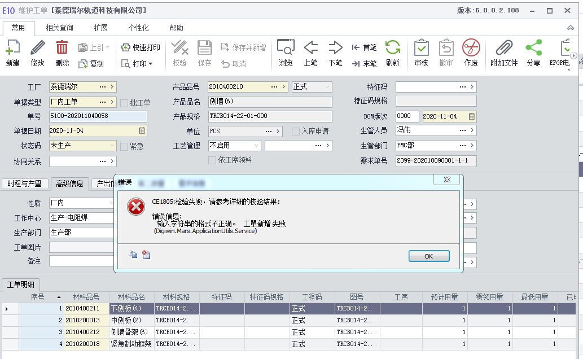583x359 pixels.
Task: Go to next record with 下笔
Action: click(335, 53)
